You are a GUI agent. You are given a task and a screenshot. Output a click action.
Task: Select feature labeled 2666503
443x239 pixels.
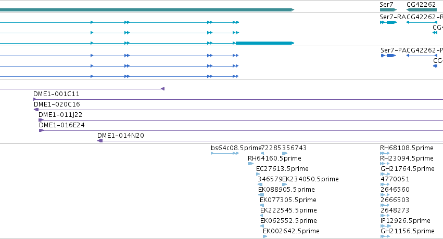pyautogui.click(x=395, y=200)
